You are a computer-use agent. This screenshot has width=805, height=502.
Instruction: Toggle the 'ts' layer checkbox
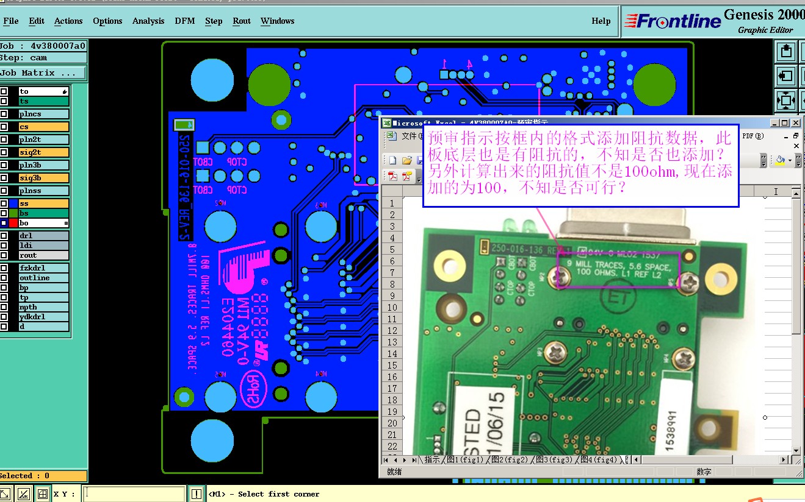click(x=4, y=101)
